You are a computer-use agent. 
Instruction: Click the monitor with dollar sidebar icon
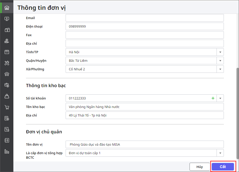tap(7, 19)
